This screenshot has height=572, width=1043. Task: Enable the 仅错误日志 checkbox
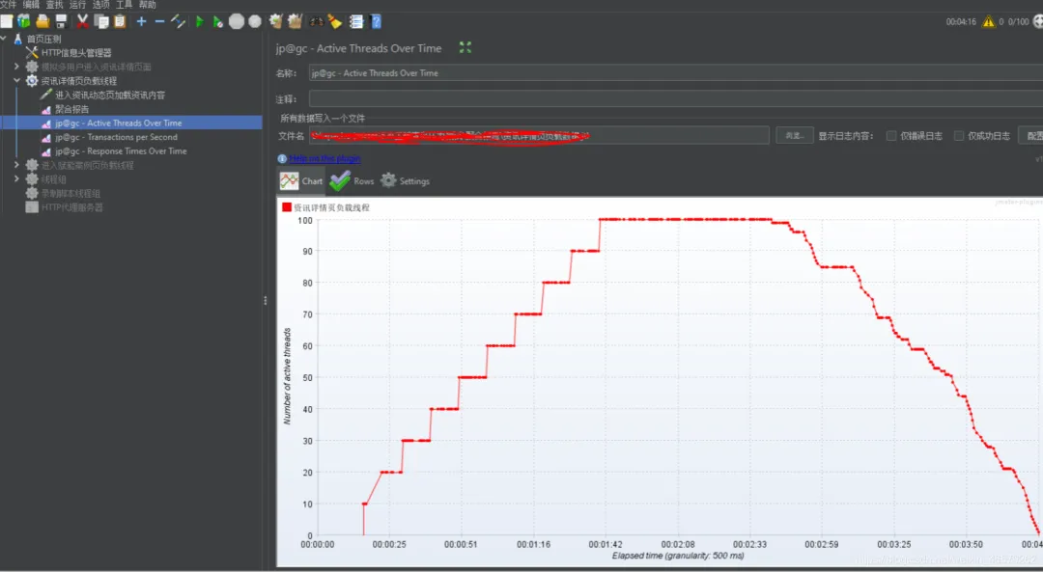tap(891, 136)
